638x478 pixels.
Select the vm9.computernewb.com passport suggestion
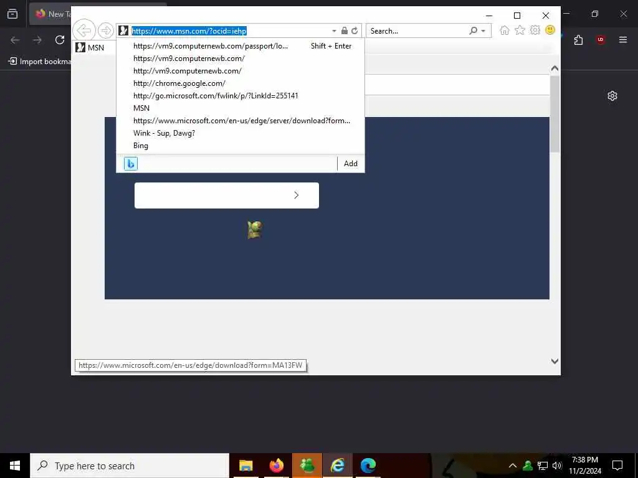pyautogui.click(x=240, y=46)
